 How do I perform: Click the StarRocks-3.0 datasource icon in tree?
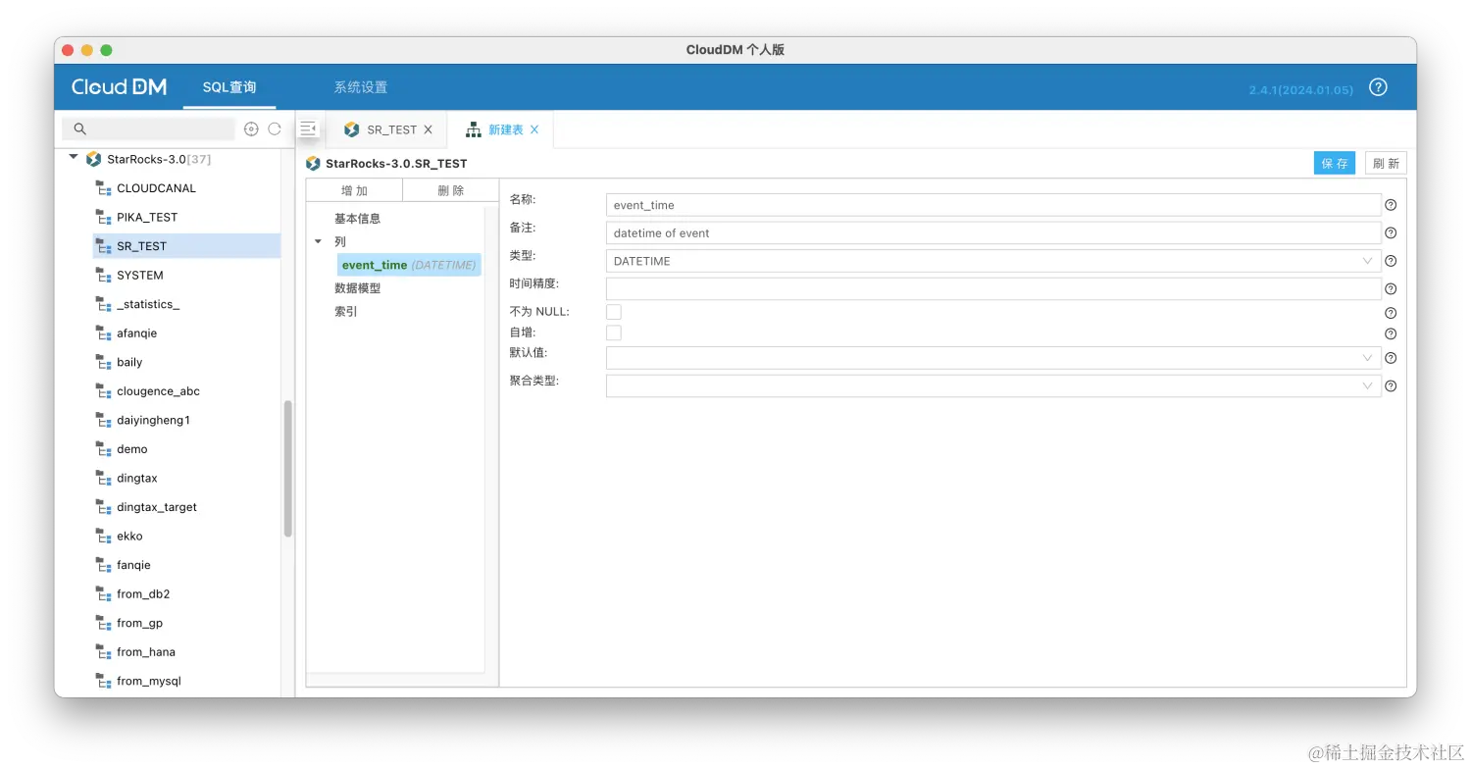tap(94, 159)
